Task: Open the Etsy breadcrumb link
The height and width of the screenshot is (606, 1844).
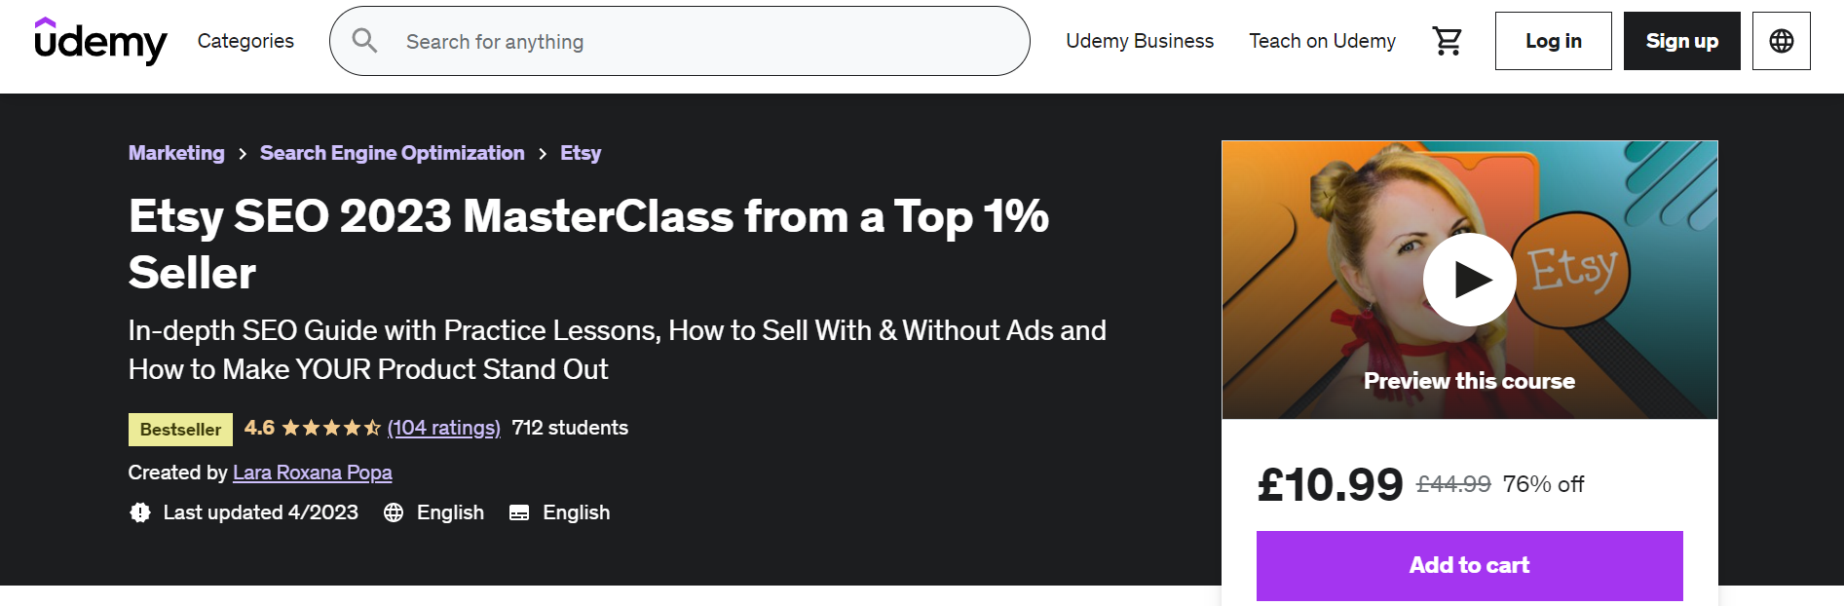Action: point(581,153)
